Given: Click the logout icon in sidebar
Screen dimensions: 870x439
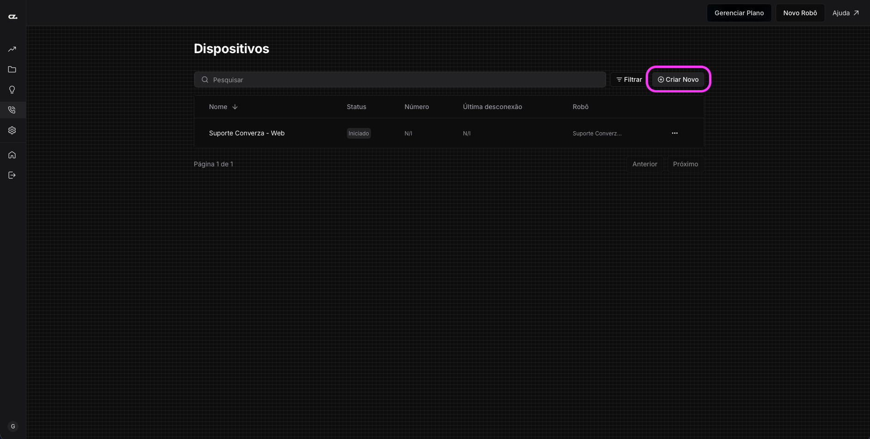Looking at the screenshot, I should coord(12,175).
